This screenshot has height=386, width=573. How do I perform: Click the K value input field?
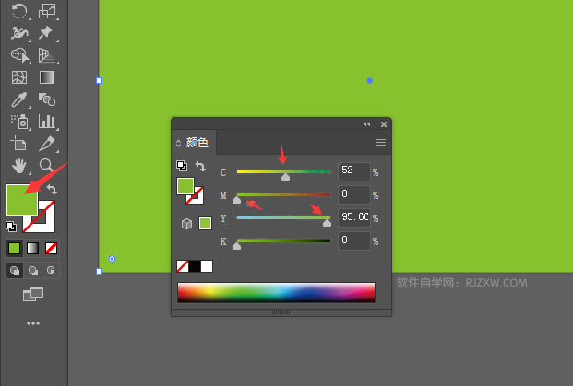point(354,240)
